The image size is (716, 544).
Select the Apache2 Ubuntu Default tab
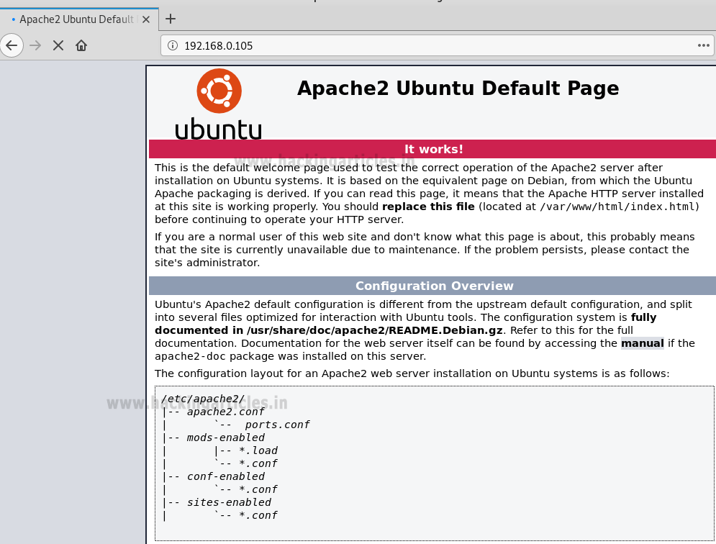[76, 19]
